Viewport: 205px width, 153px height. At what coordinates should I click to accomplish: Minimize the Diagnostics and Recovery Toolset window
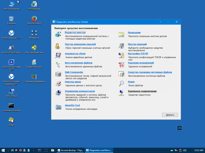(x=160, y=22)
